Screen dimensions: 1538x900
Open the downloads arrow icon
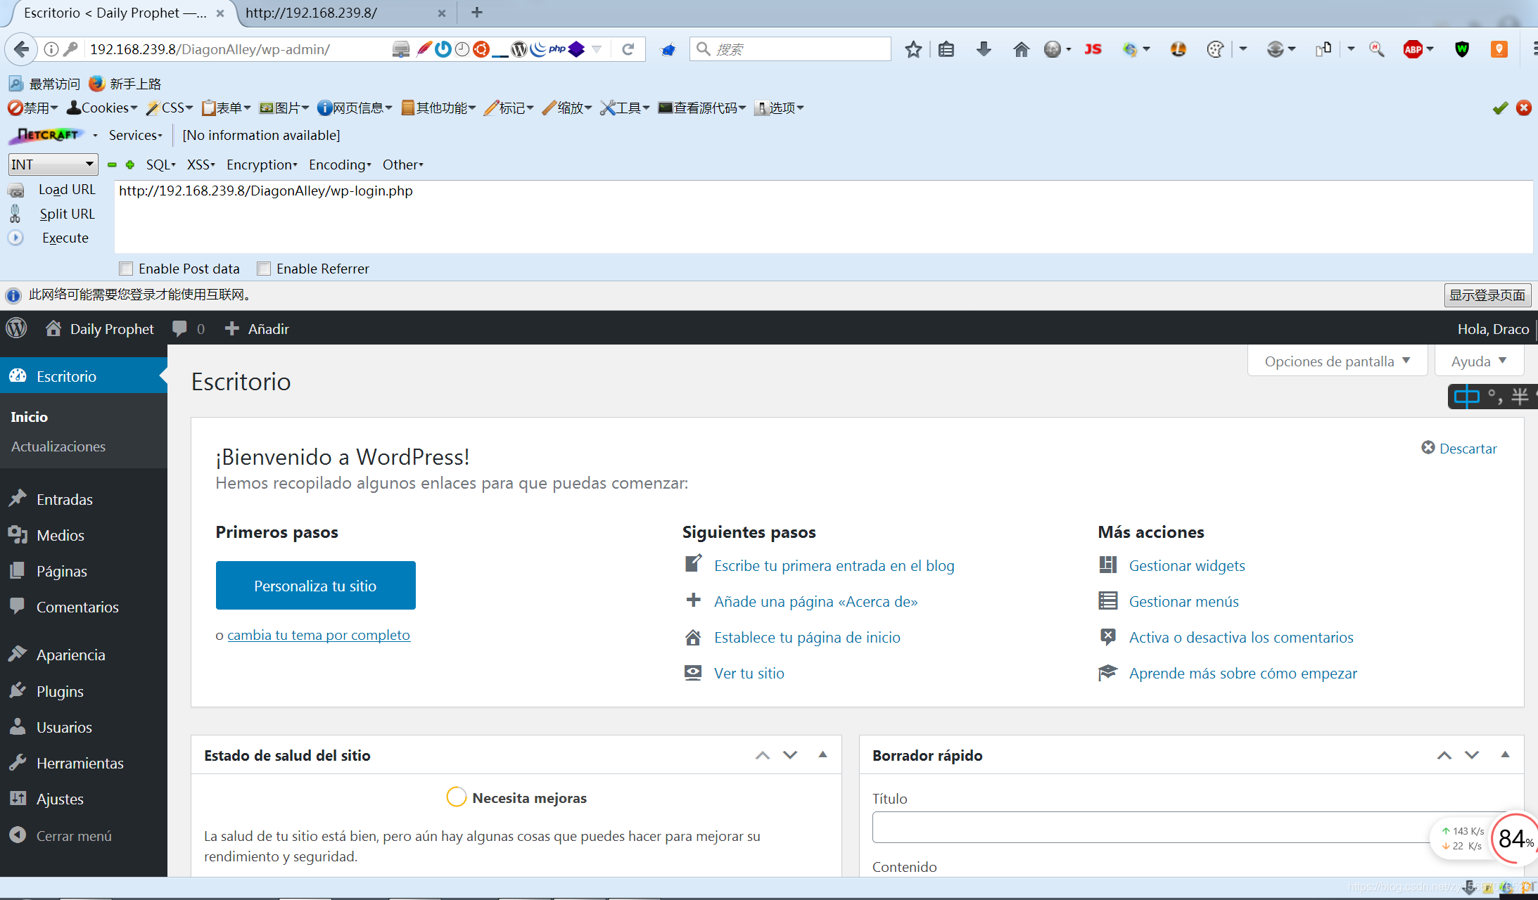984,49
